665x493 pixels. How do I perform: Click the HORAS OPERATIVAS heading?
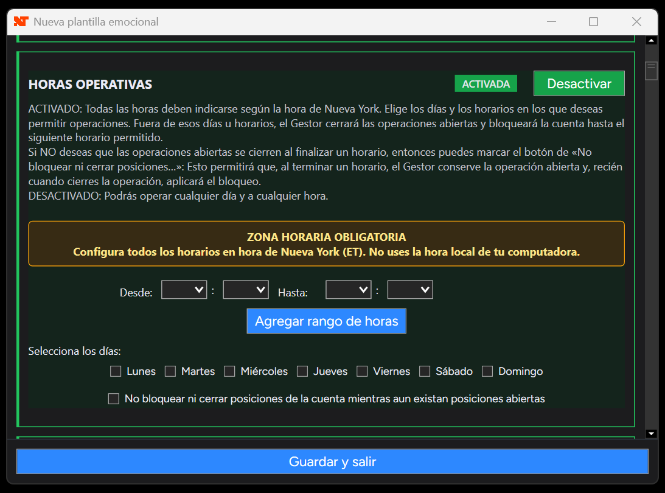[90, 85]
